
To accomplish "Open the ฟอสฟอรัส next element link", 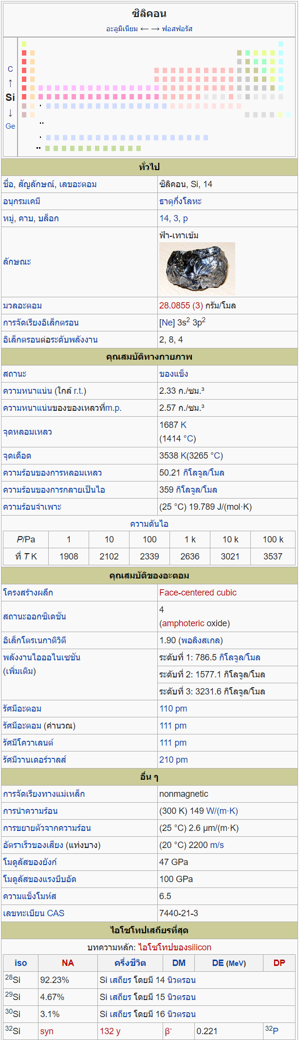I will tap(177, 29).
